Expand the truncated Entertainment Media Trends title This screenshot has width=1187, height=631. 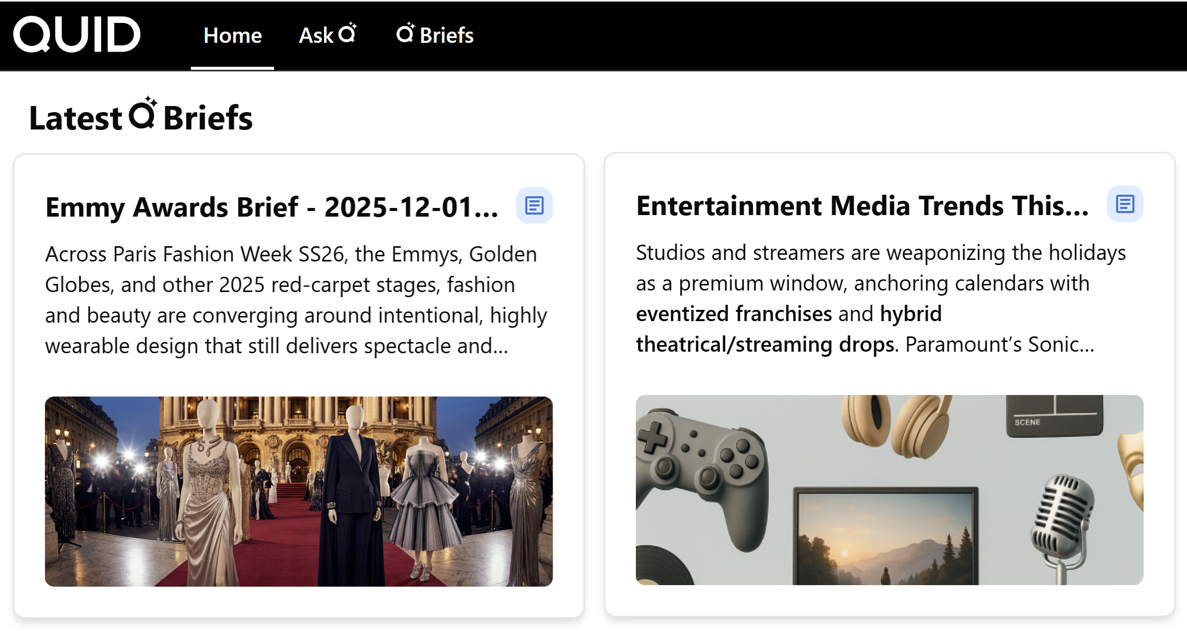pyautogui.click(x=863, y=206)
